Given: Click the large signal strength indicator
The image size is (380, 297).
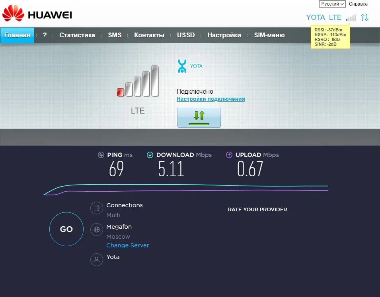Looking at the screenshot, I should pyautogui.click(x=138, y=81).
